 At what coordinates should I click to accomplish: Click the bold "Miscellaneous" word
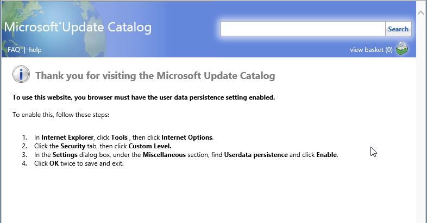[x=165, y=154]
